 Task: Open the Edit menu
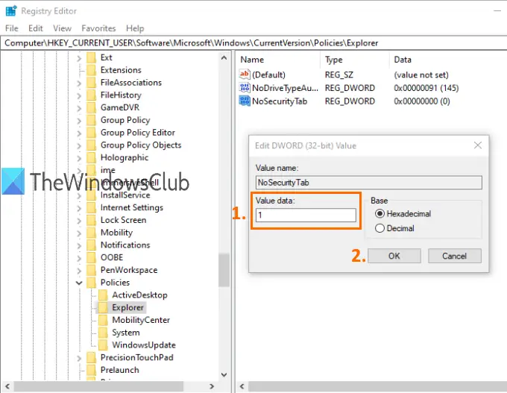coord(36,28)
